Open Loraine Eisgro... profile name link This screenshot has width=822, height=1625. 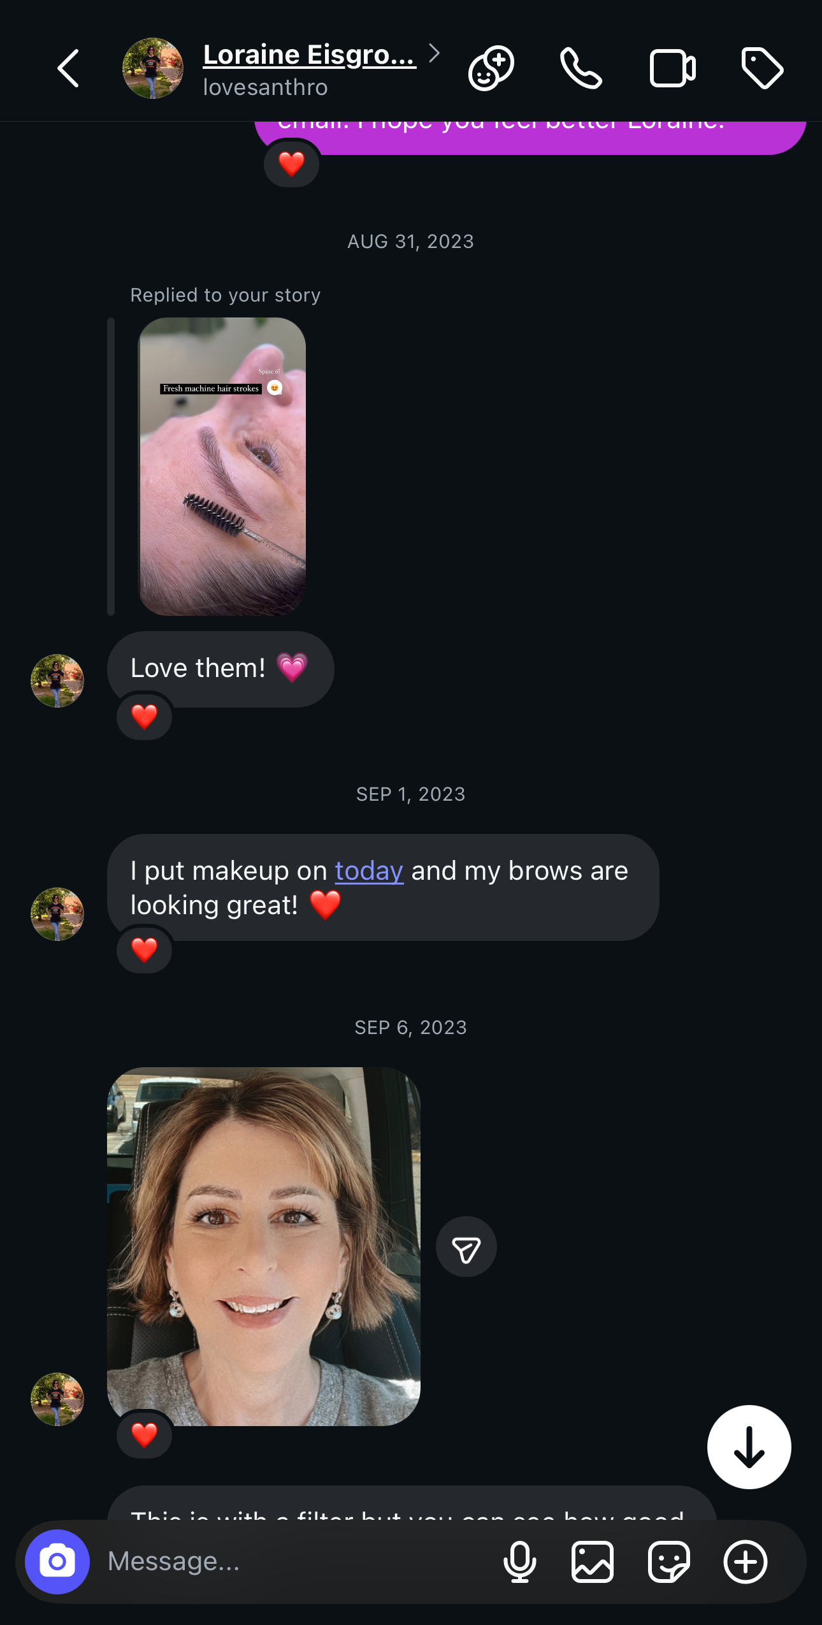click(309, 55)
